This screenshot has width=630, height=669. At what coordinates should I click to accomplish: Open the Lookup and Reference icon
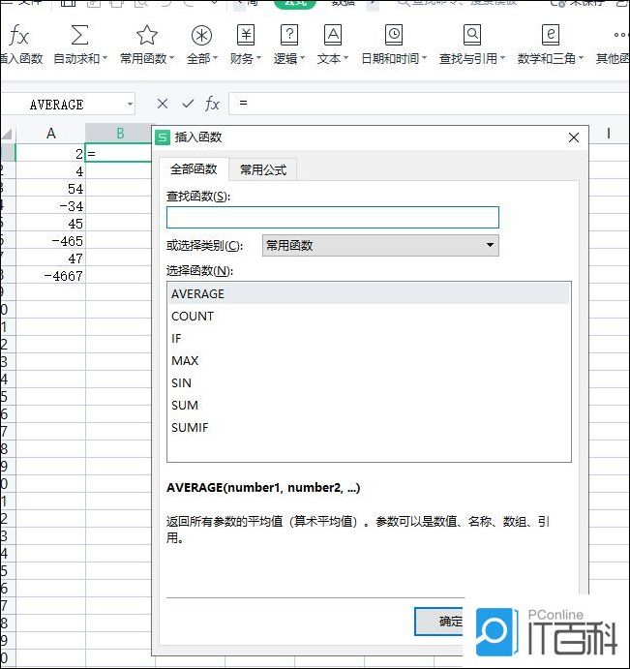[472, 35]
